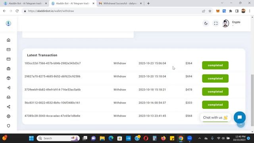The width and height of the screenshot is (254, 143).
Task: Click the browser reload button
Action: (x=17, y=11)
